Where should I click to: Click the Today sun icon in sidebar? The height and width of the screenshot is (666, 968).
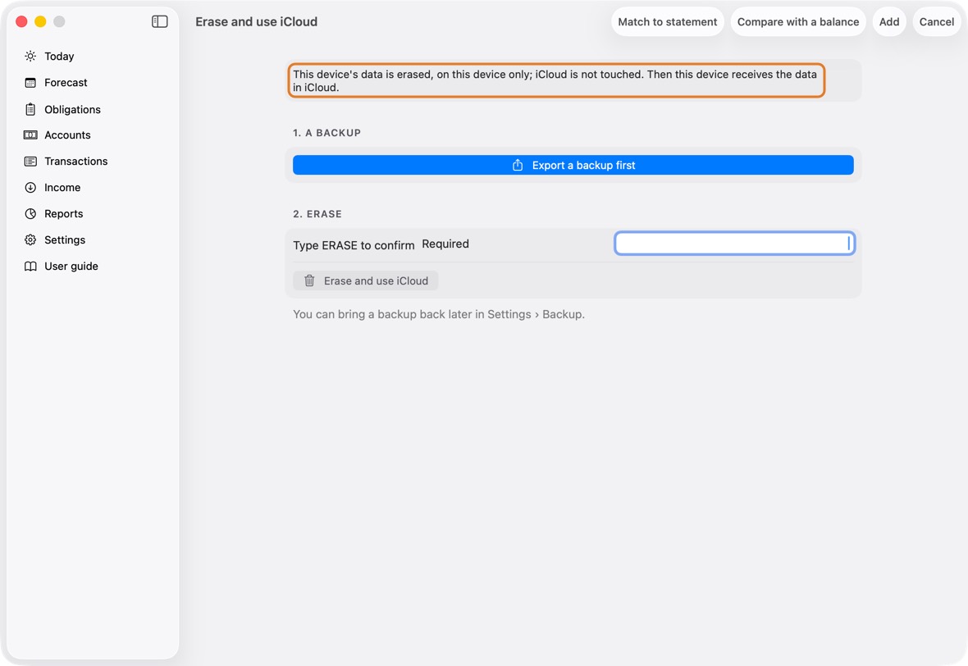30,56
